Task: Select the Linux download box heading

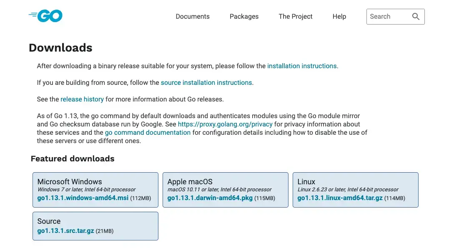Action: click(x=306, y=182)
